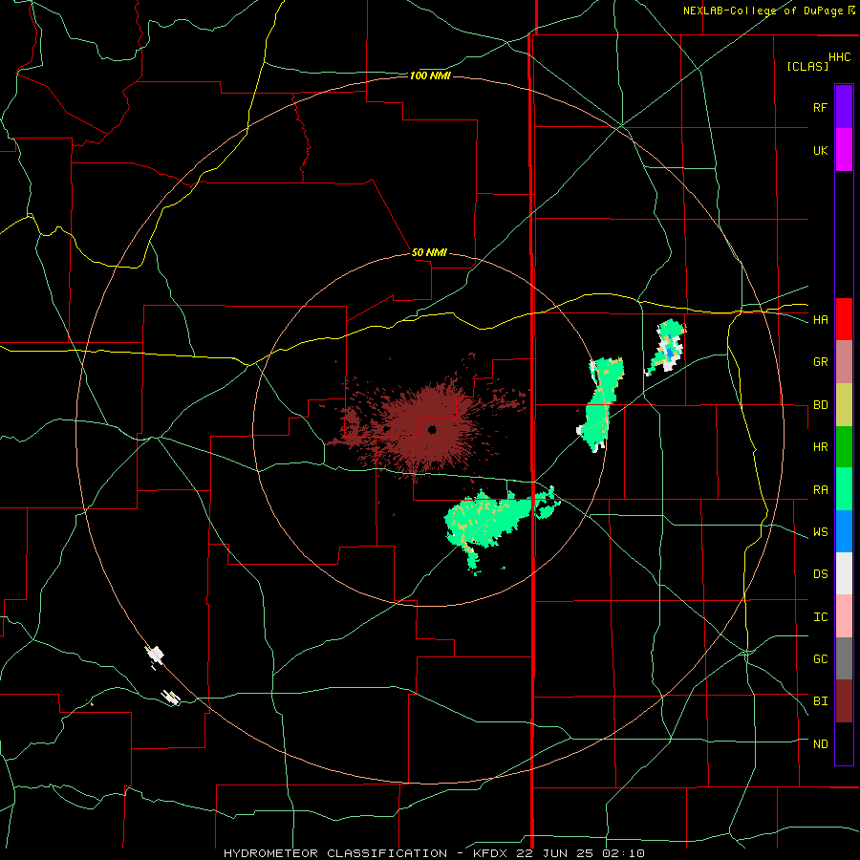Click the RA legend label

[820, 490]
